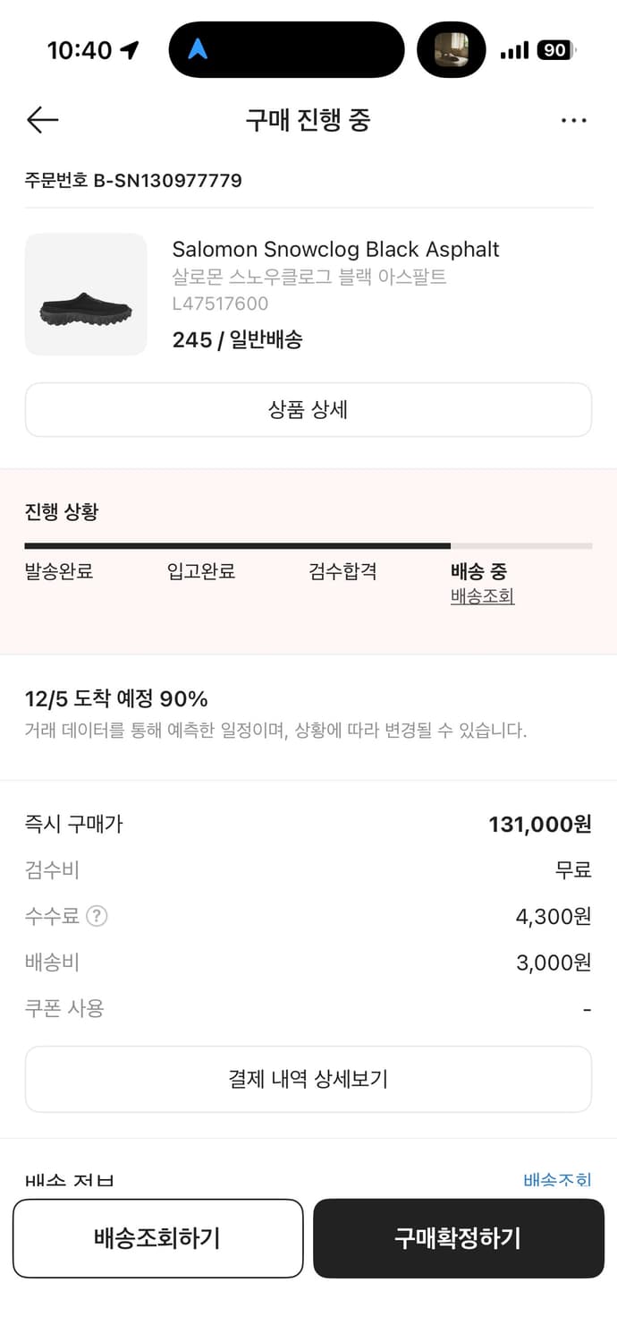Click the 배송조회 link under 배송 중
Image resolution: width=617 pixels, height=1343 pixels.
[482, 596]
